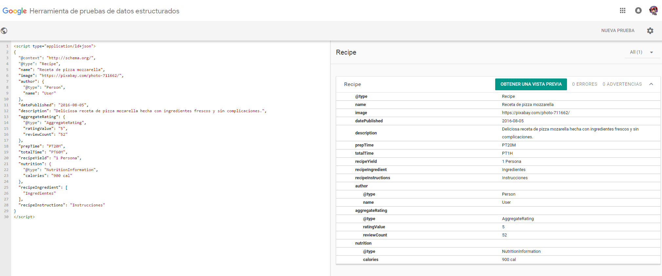Viewport: 662px width, 276px height.
Task: Click the Recipe card header title
Action: pyautogui.click(x=352, y=84)
